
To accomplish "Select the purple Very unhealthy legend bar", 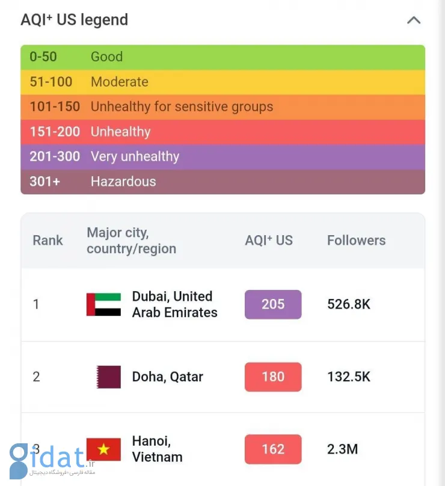I will [x=223, y=157].
